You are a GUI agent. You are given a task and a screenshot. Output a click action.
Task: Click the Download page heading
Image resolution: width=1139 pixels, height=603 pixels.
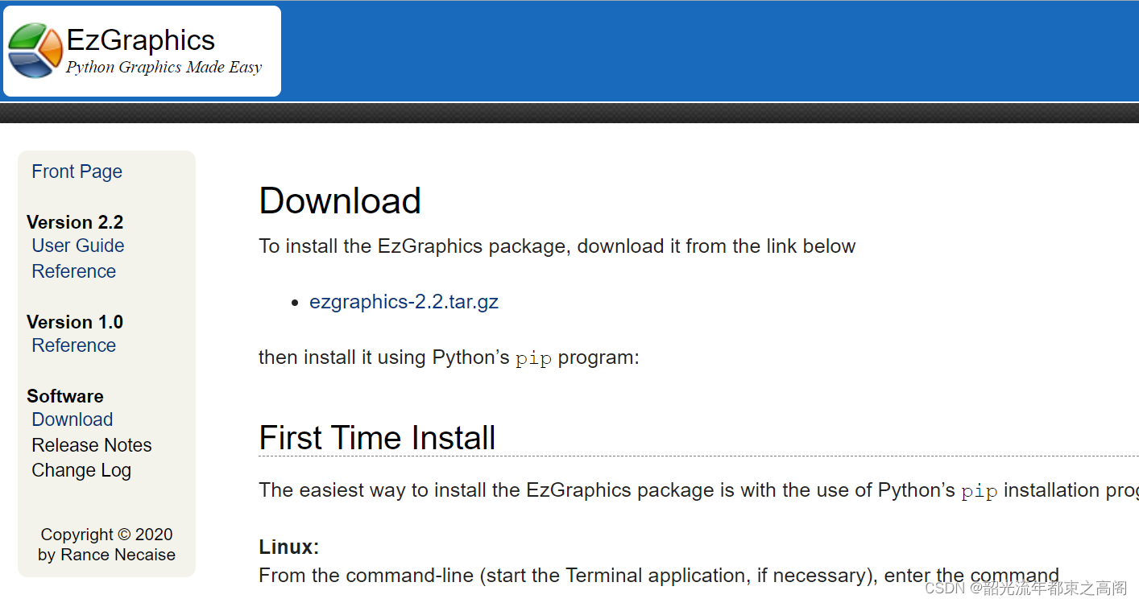pyautogui.click(x=339, y=200)
